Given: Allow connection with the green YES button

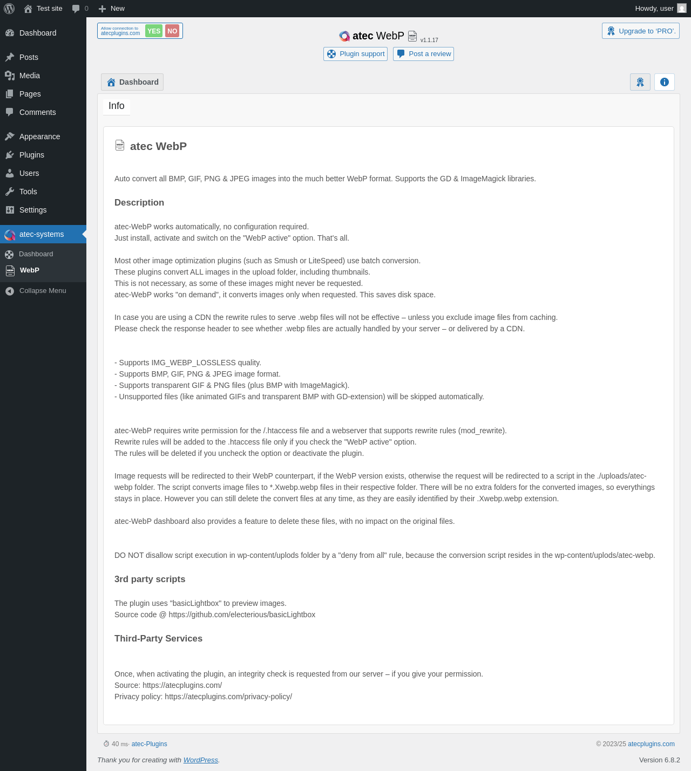Looking at the screenshot, I should point(154,31).
